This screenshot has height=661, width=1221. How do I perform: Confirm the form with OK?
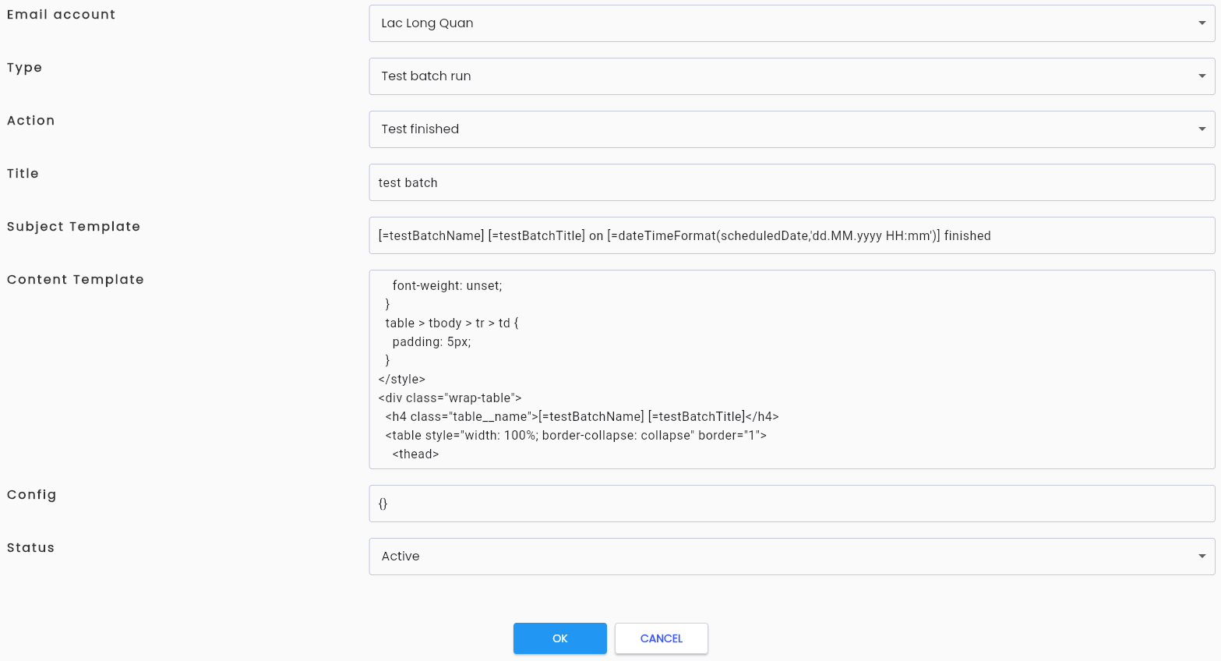click(559, 638)
